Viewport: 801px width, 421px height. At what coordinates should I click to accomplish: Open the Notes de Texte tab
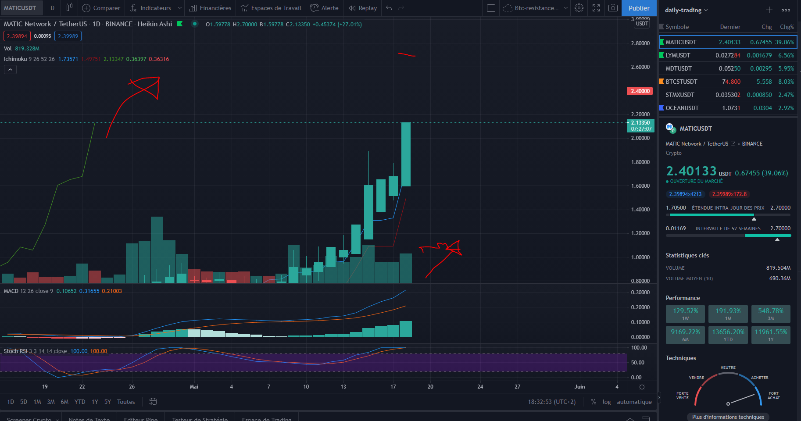[89, 419]
